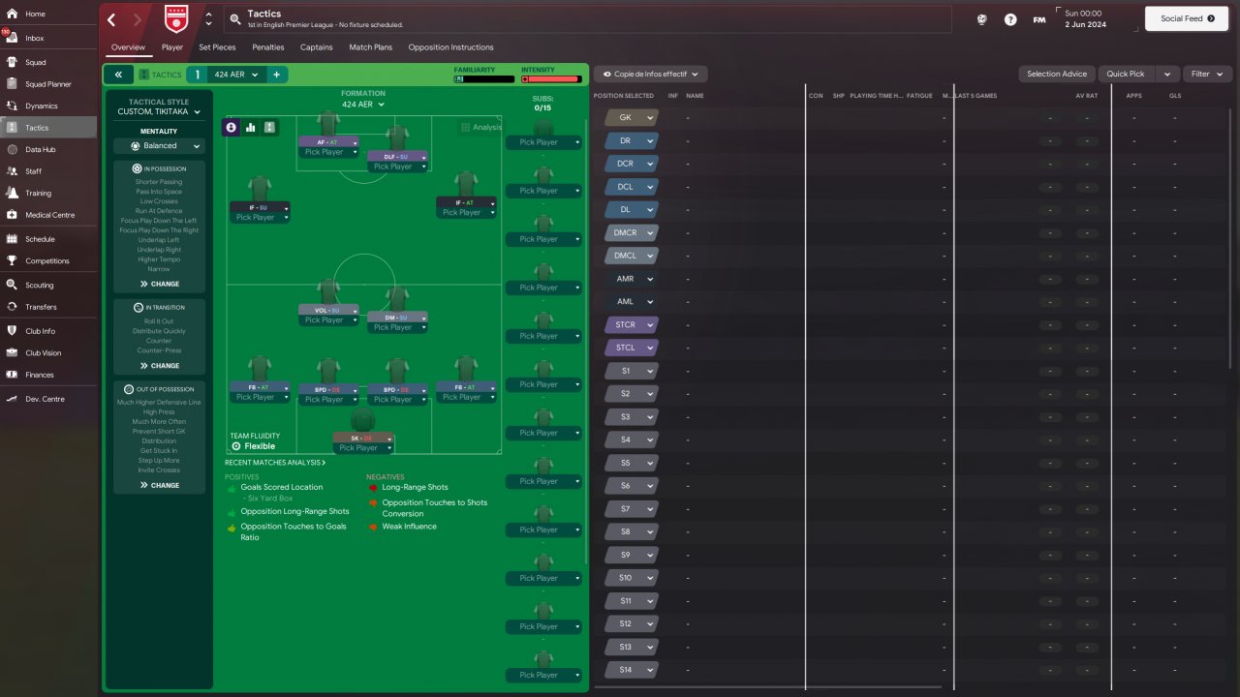Open the SK - DE goalkeeper role dropdown
This screenshot has width=1240, height=697.
pyautogui.click(x=363, y=438)
